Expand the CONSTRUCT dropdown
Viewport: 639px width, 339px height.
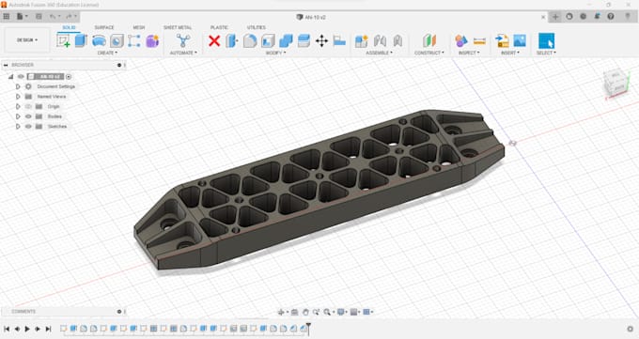(429, 53)
